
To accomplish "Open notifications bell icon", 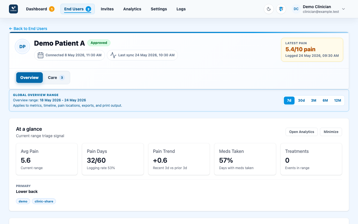I will pos(281,9).
